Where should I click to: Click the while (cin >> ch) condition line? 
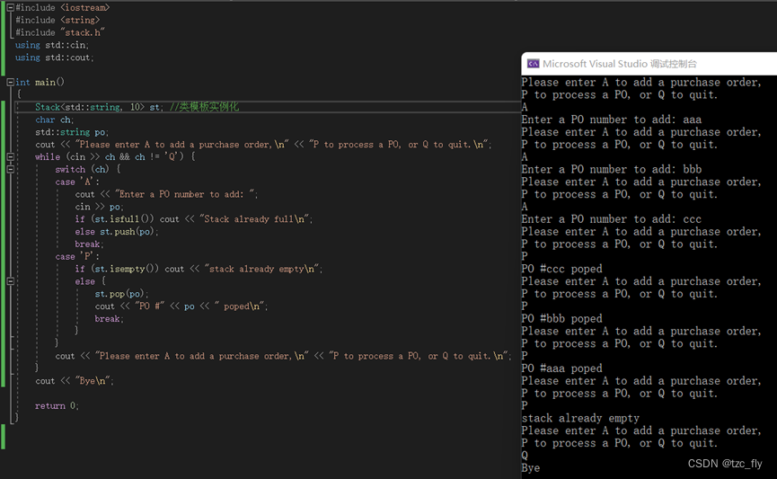coord(115,156)
